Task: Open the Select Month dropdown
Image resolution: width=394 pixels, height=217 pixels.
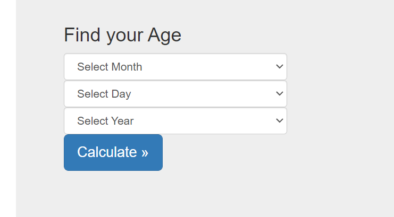Action: [175, 67]
